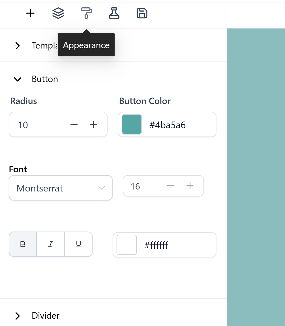The height and width of the screenshot is (326, 285).
Task: Open the Layers panel icon
Action: pos(58,13)
